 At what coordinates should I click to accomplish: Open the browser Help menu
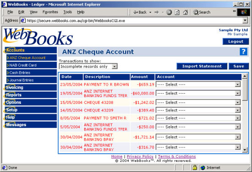click(81, 12)
